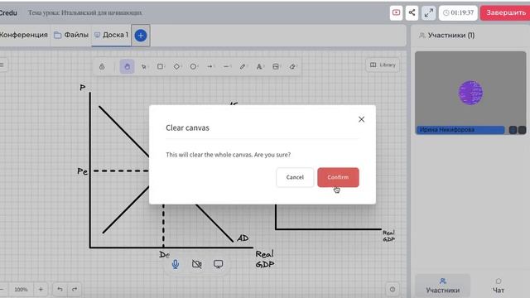The image size is (530, 298).
Task: Select the selection arrow tool
Action: 144,66
